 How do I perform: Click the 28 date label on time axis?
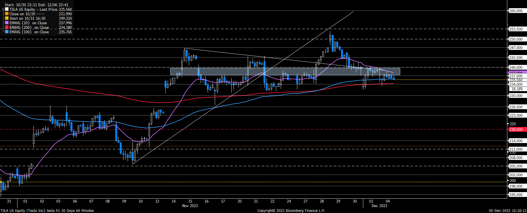tap(322, 201)
